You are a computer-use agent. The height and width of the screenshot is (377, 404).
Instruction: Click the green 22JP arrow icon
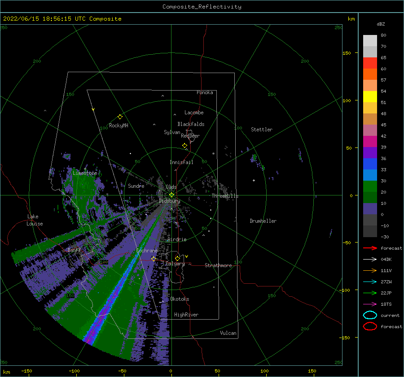370,293
